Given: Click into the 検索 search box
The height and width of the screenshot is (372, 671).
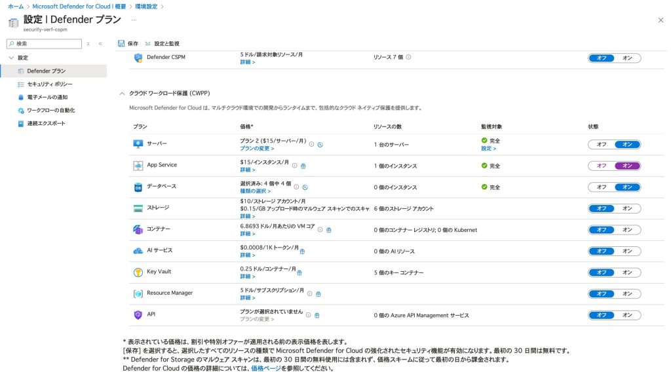Looking at the screenshot, I should [46, 43].
